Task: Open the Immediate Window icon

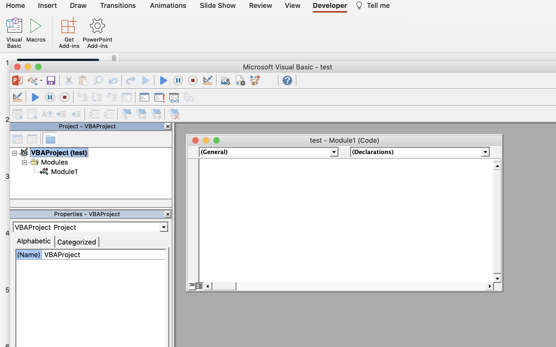Action: point(159,98)
